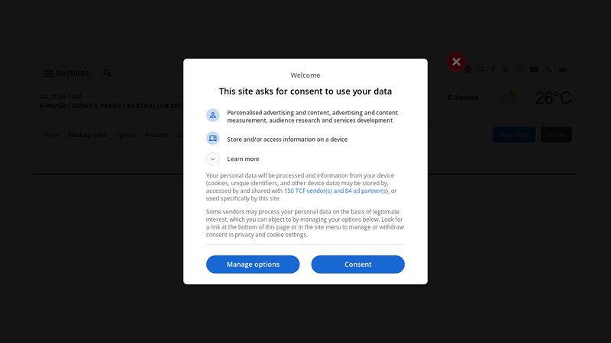
Task: Open the WhatsApp social icon
Action: [x=480, y=70]
